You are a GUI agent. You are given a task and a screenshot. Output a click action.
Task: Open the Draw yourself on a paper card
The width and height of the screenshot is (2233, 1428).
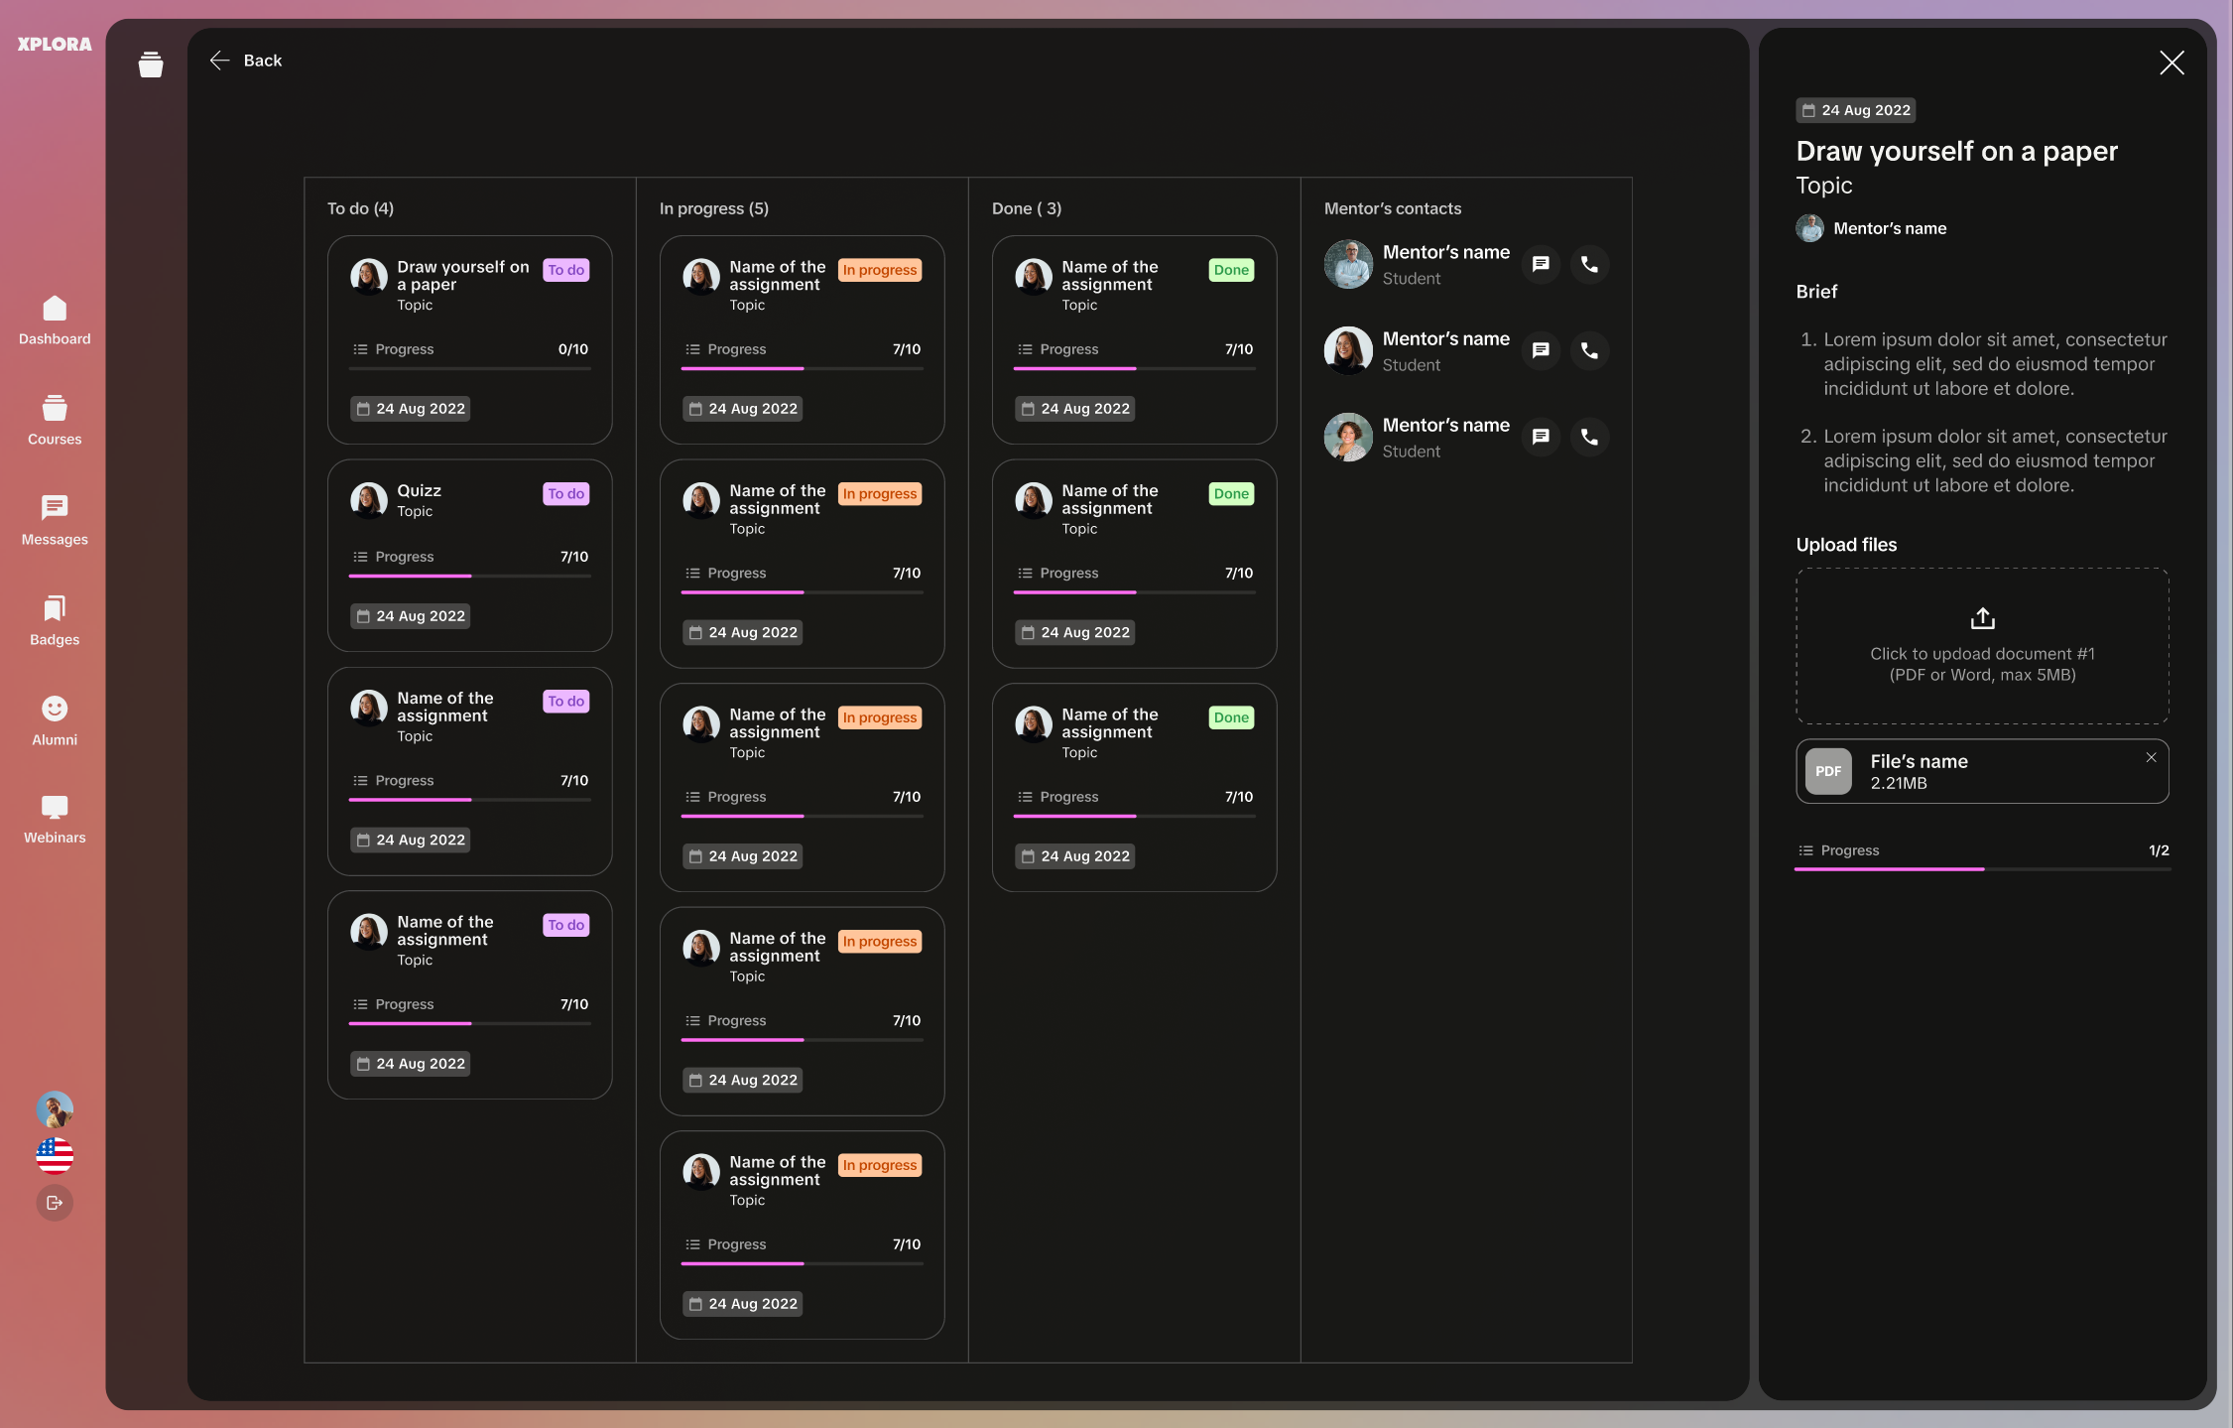click(469, 339)
